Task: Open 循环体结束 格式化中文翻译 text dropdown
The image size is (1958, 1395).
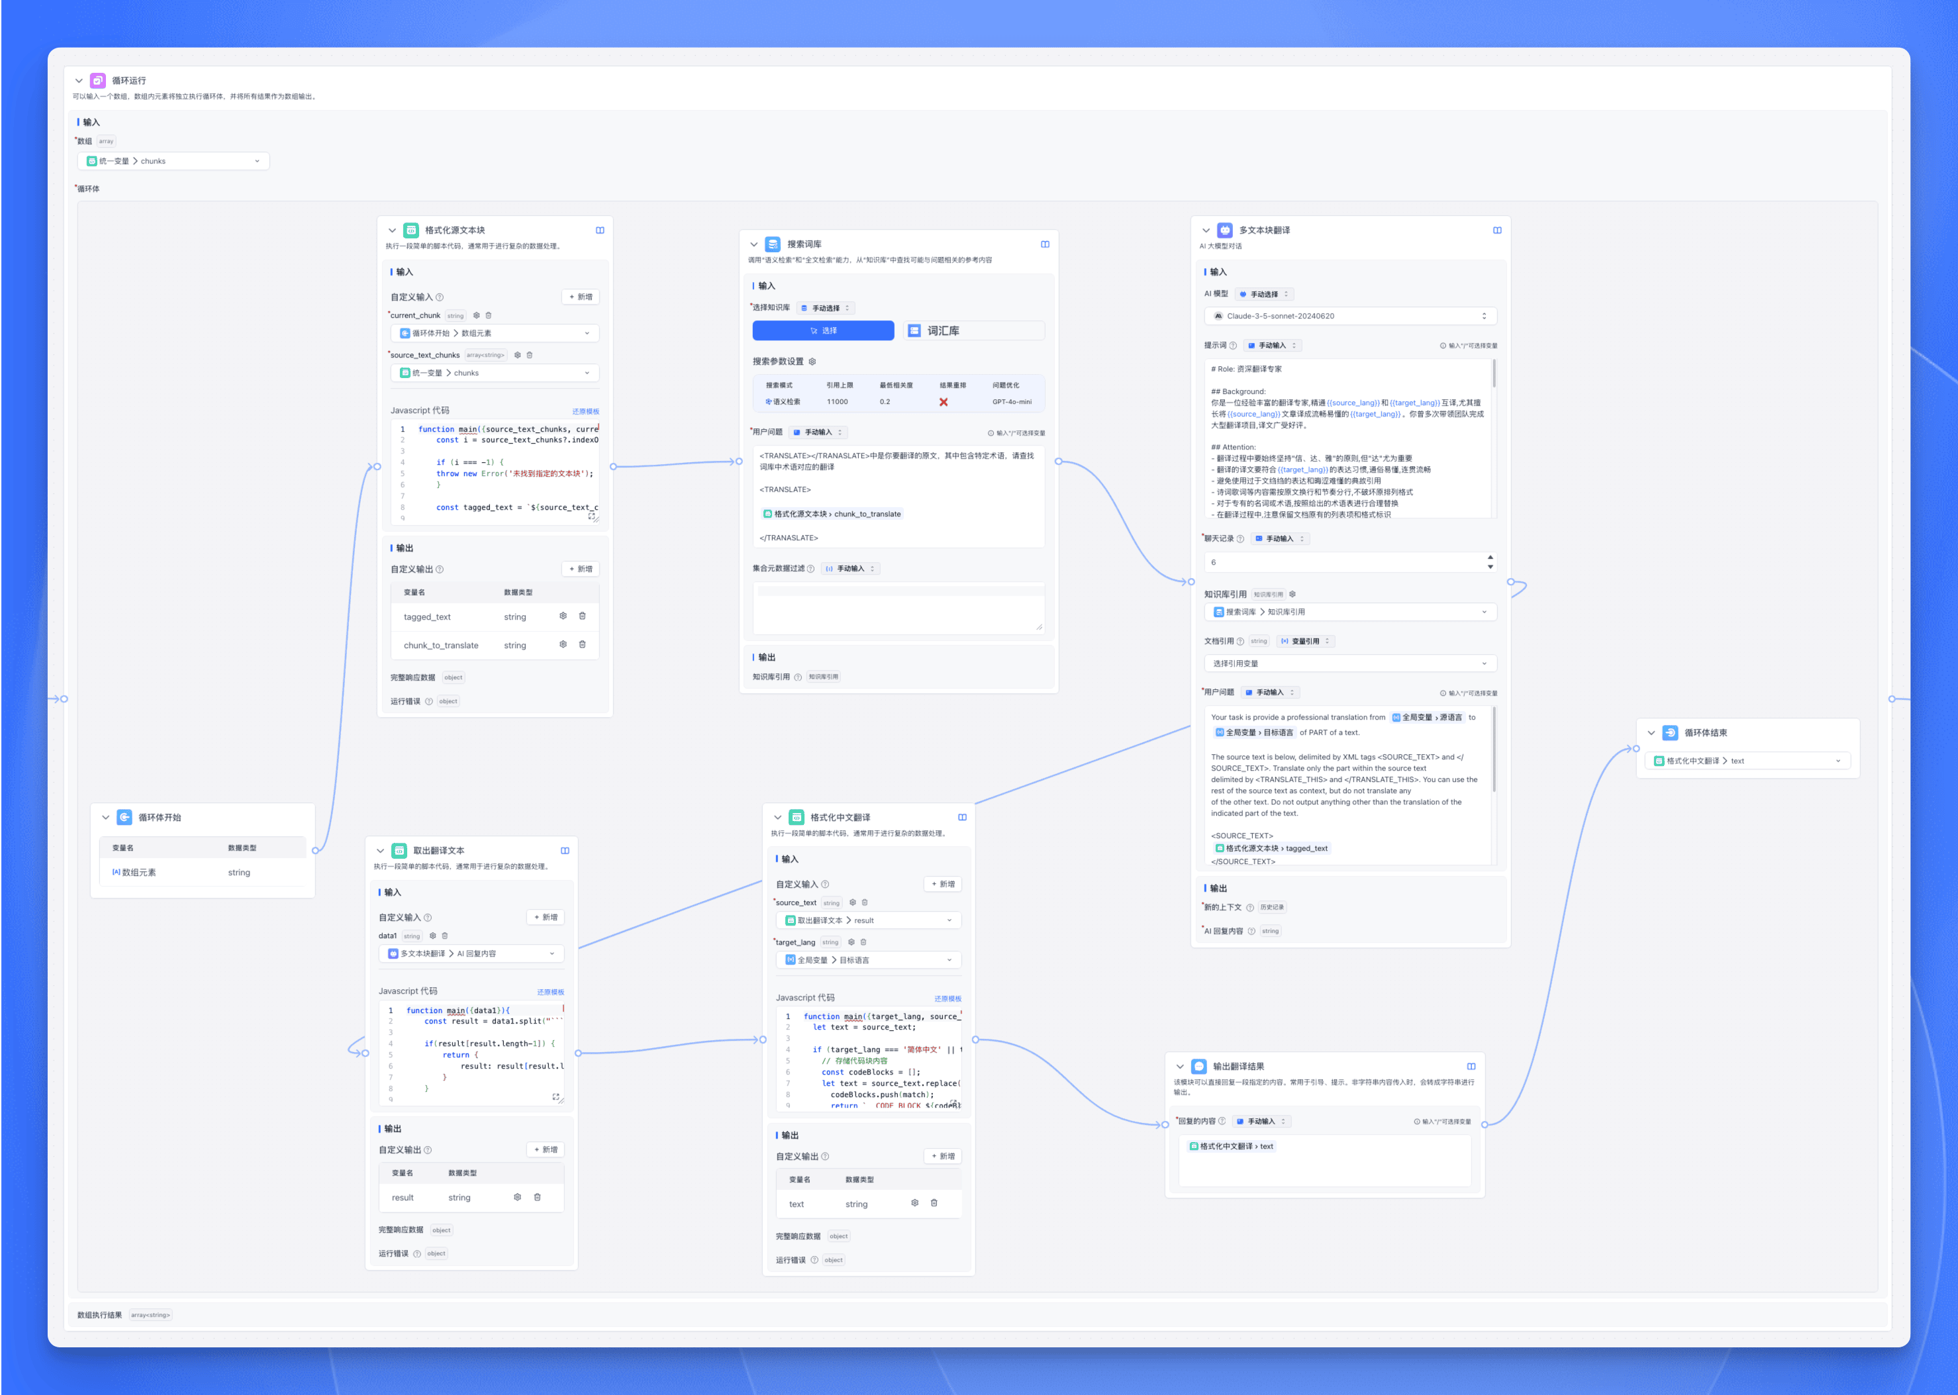Action: click(x=1748, y=761)
